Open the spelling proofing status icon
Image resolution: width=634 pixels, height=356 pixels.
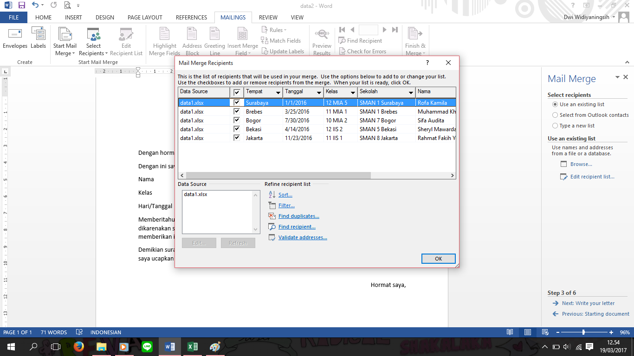(79, 332)
